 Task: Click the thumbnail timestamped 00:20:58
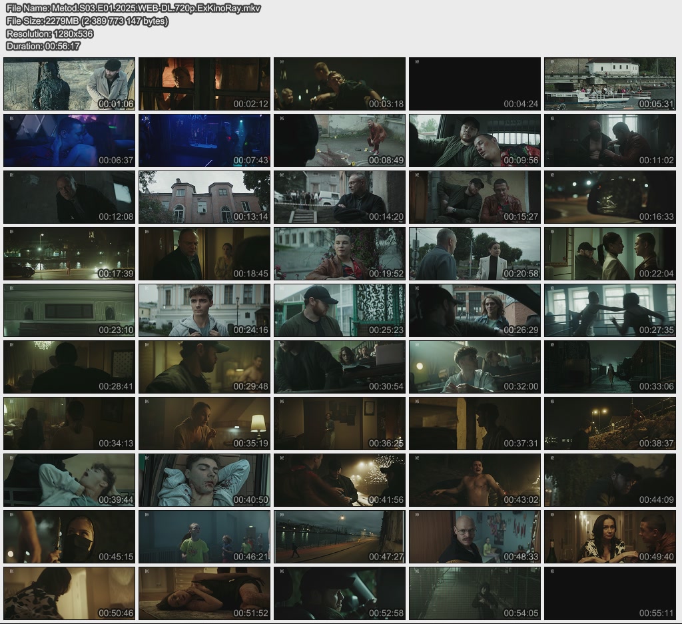click(x=474, y=254)
